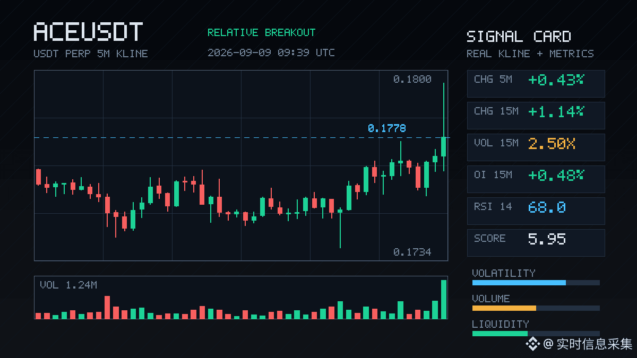Click the SCORE 5.95 card
This screenshot has height=358, width=637.
tap(536, 242)
